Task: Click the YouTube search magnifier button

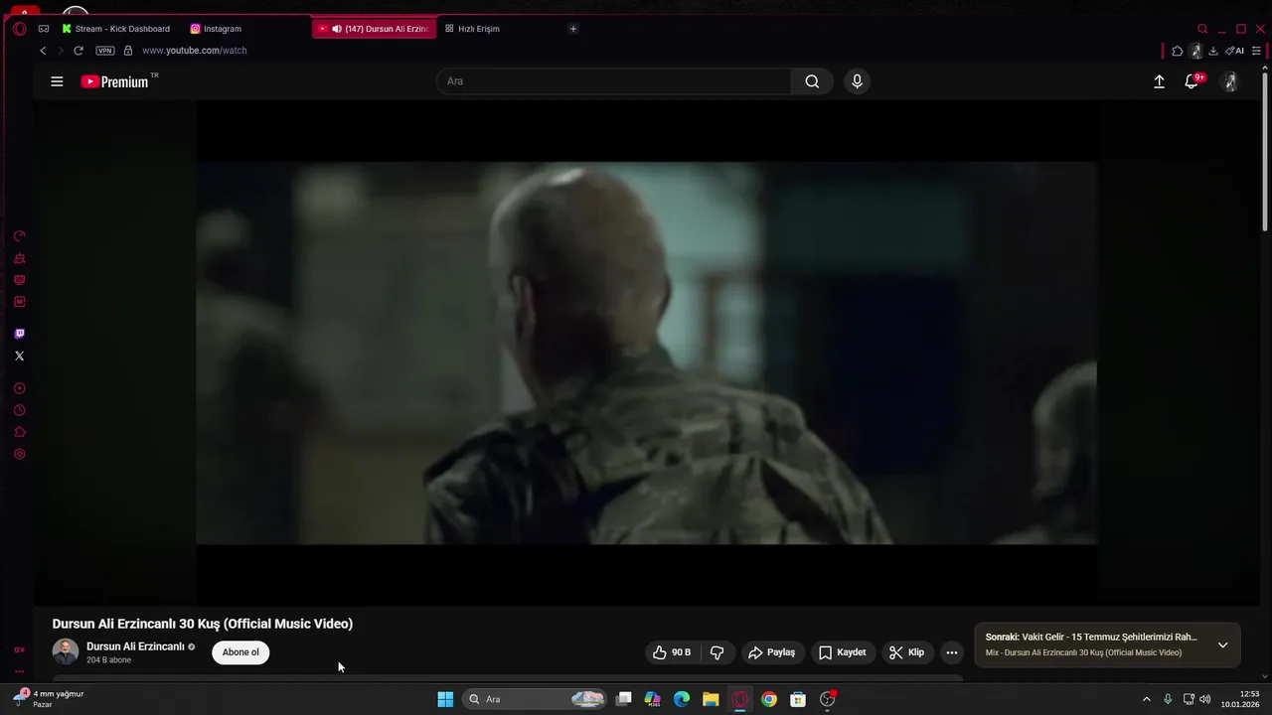Action: point(812,81)
